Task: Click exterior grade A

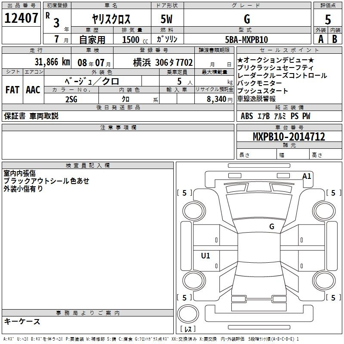Action: coord(321,39)
